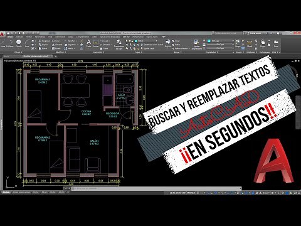Viewport: 301px width, 226px height.
Task: Choose the Desplazar modify command
Action: tap(45, 41)
